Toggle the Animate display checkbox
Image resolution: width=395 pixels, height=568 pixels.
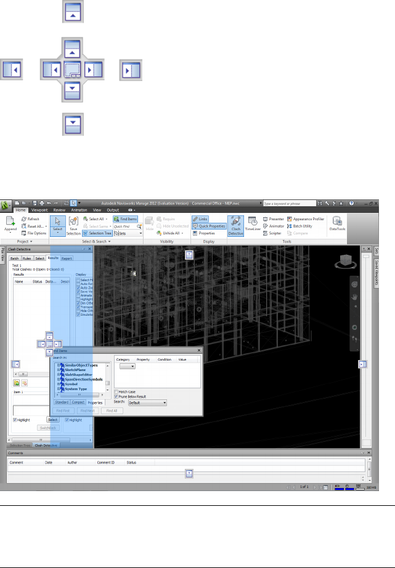click(78, 295)
